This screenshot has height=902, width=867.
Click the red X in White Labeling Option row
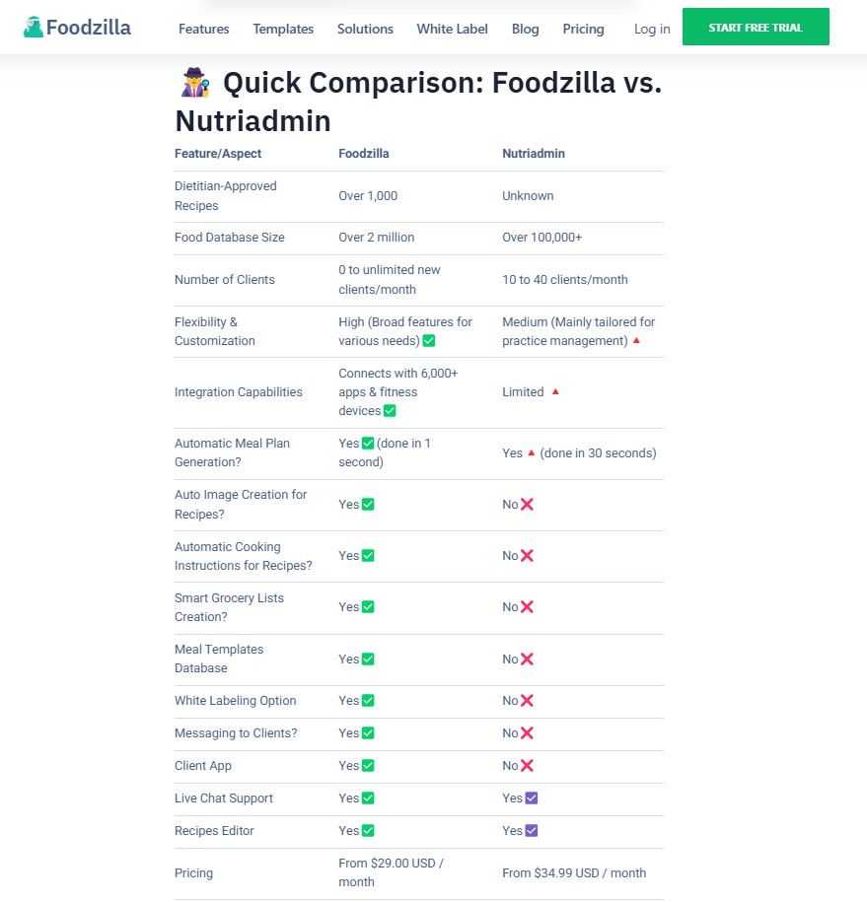pyautogui.click(x=527, y=701)
